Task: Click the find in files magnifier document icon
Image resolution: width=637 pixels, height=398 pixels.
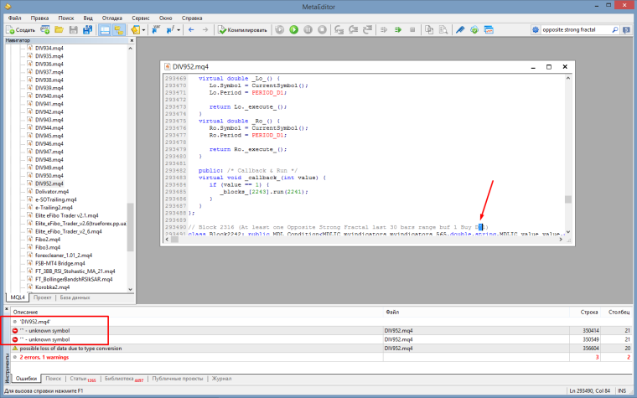Action: pyautogui.click(x=443, y=29)
